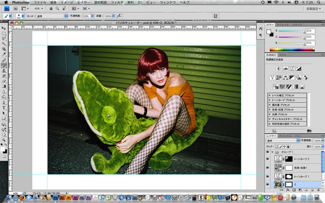Viewport: 325px width, 203px height.
Task: Select the Type tool
Action: [4, 108]
